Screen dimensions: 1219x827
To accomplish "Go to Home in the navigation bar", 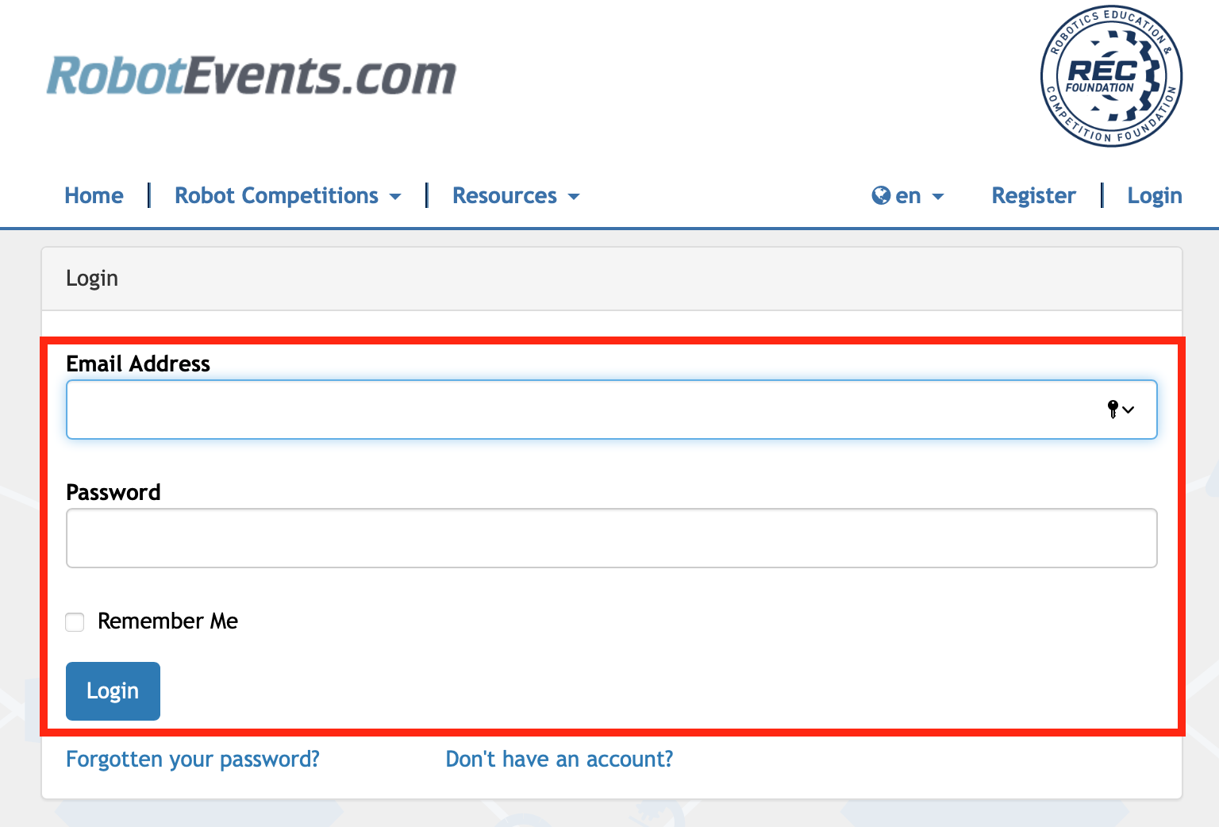I will pyautogui.click(x=94, y=196).
